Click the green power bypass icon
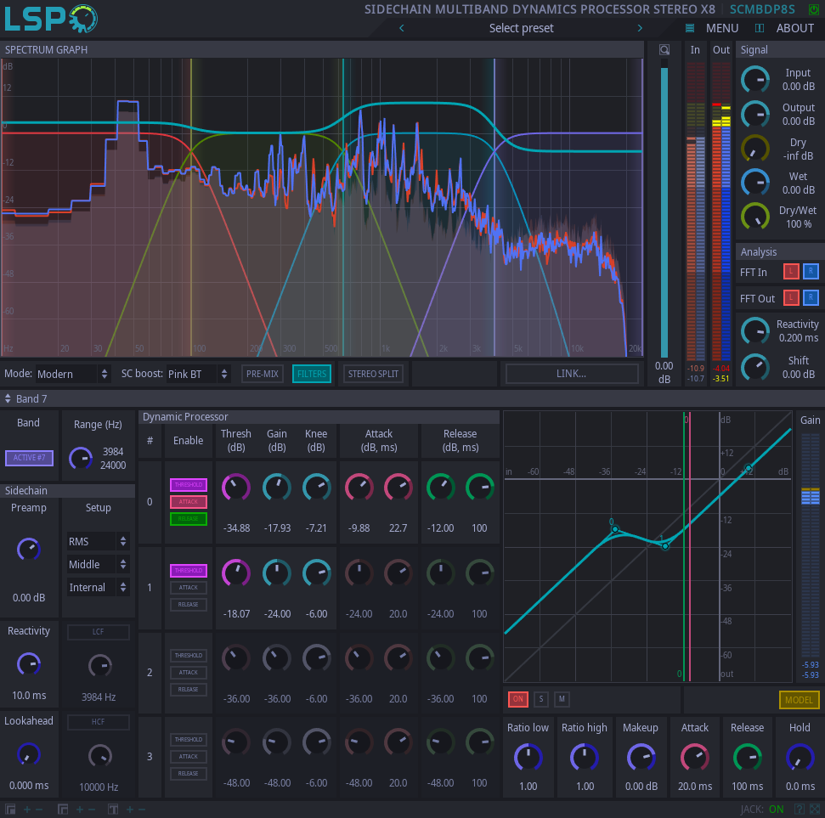The width and height of the screenshot is (825, 818). [813, 9]
